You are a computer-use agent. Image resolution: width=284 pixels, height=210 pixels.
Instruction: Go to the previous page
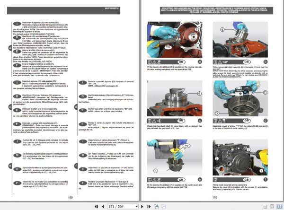click(103, 207)
